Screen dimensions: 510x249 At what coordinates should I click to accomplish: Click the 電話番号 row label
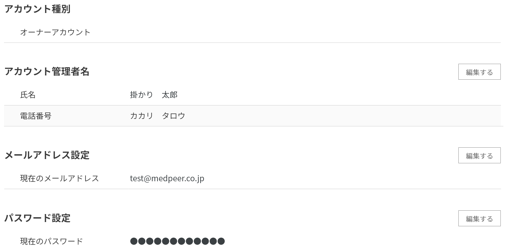pyautogui.click(x=36, y=116)
